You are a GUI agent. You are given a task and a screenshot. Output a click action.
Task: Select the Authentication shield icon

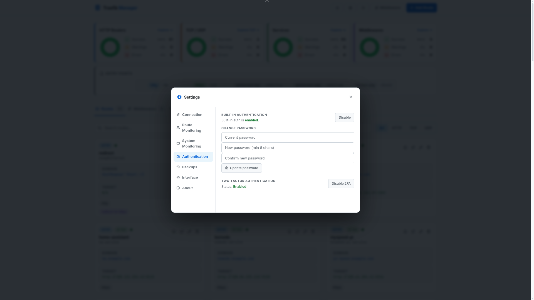click(x=178, y=156)
